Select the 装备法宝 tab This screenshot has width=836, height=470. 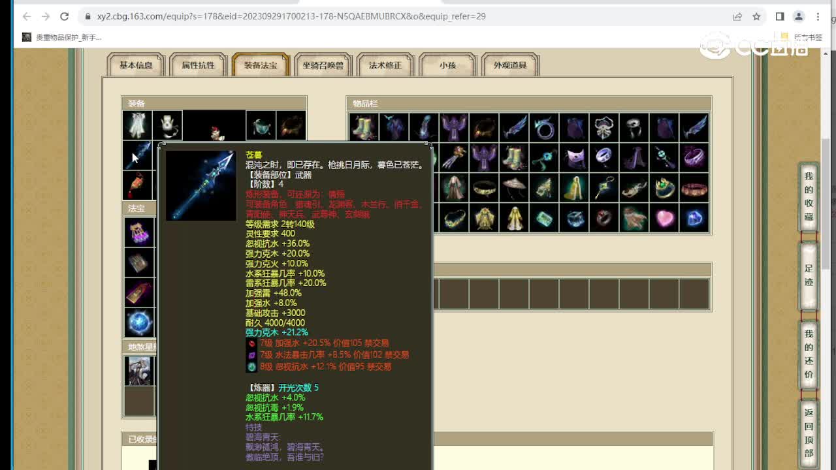261,65
